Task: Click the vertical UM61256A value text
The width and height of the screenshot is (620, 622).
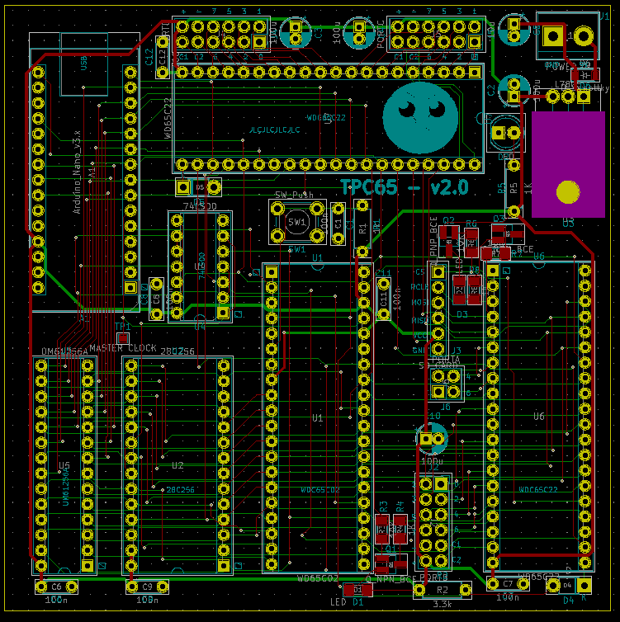Action: tap(66, 487)
